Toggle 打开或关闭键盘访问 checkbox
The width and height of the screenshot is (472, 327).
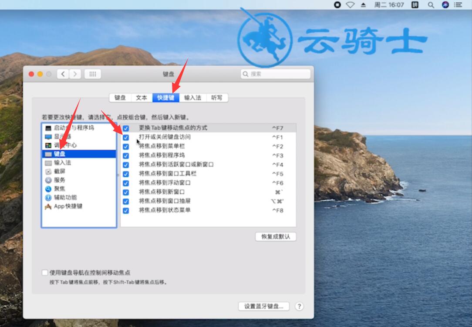click(126, 137)
